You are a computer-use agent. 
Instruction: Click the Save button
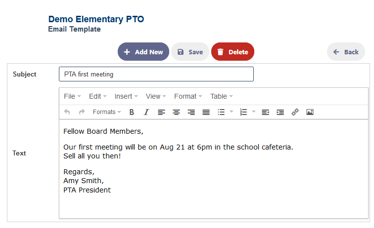[x=190, y=52]
